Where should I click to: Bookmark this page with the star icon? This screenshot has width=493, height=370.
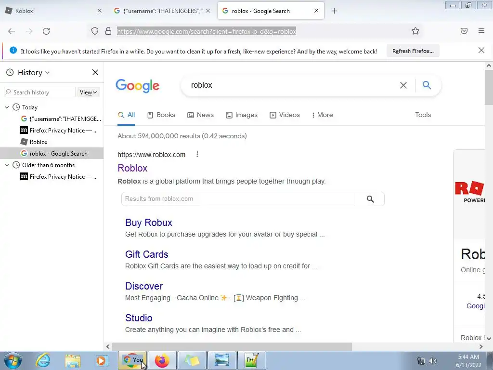pyautogui.click(x=415, y=31)
